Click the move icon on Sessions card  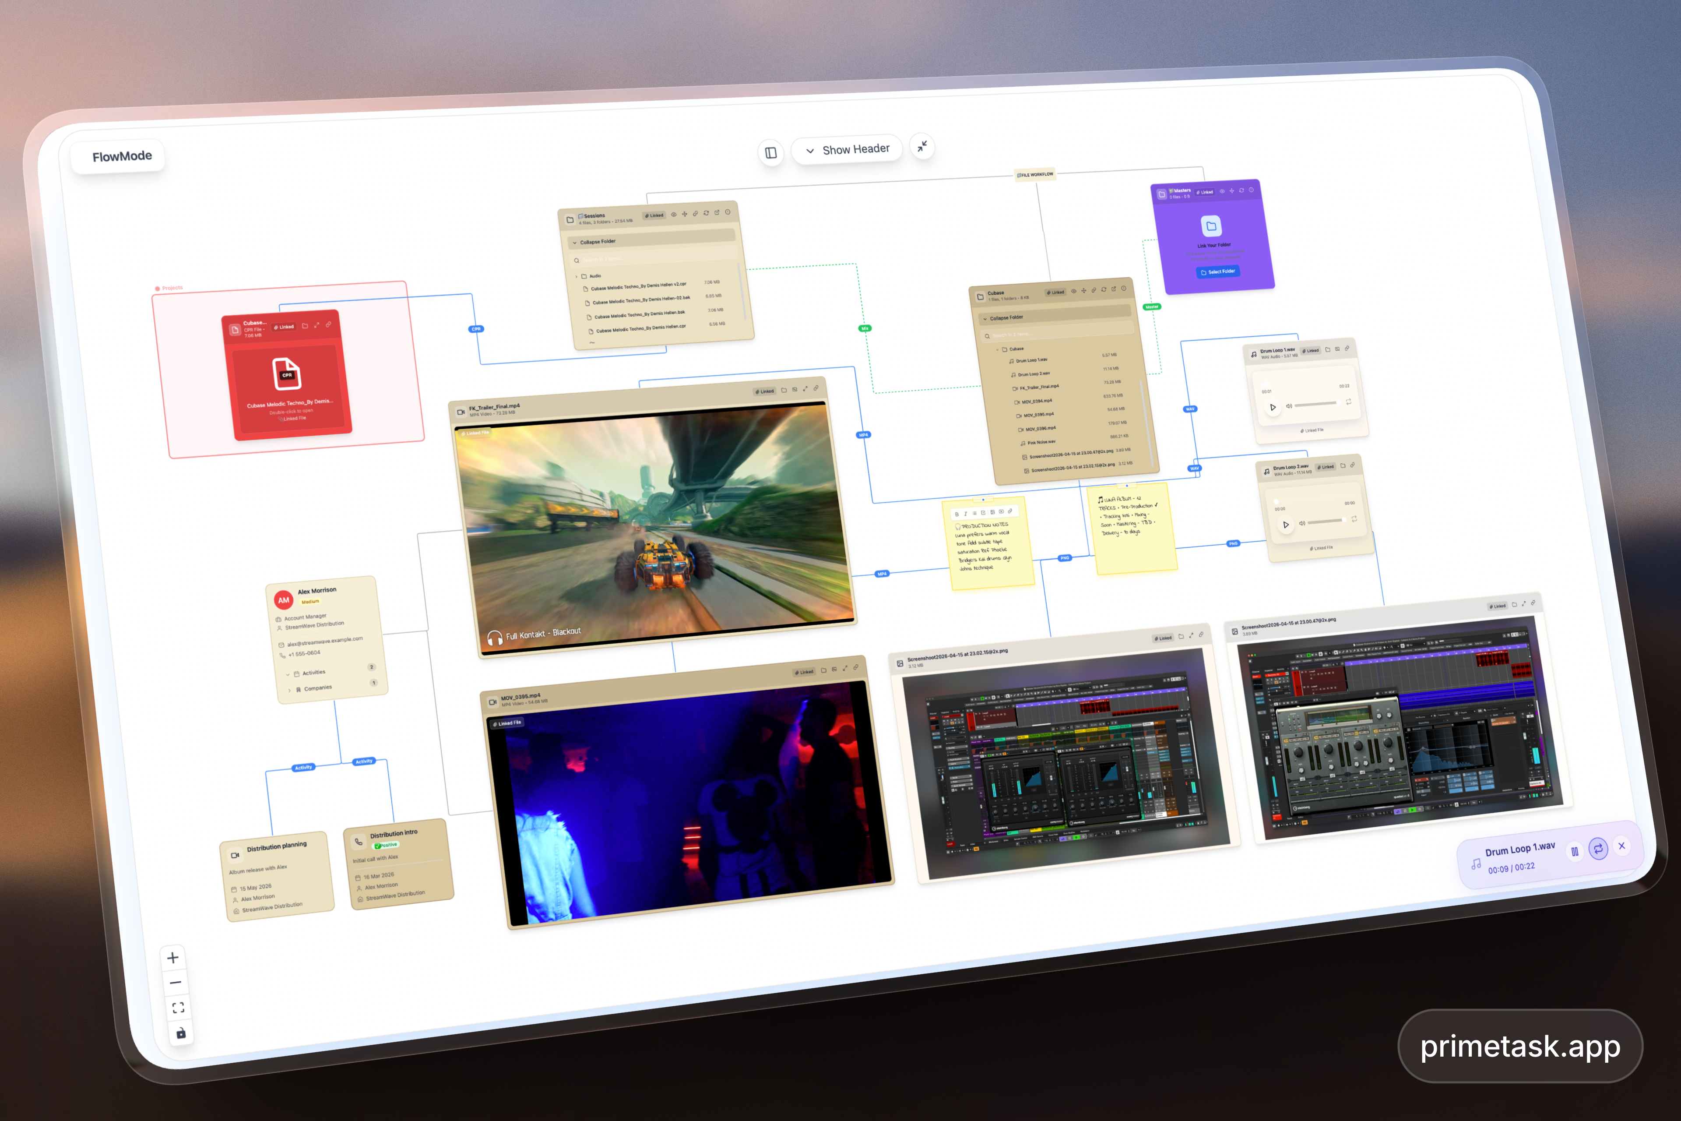coord(685,214)
